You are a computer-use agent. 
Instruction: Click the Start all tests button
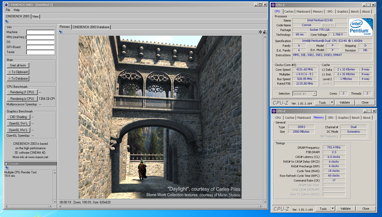(x=18, y=65)
